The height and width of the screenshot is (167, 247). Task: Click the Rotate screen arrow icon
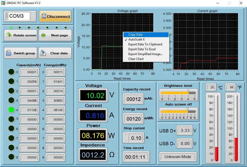coord(9,35)
